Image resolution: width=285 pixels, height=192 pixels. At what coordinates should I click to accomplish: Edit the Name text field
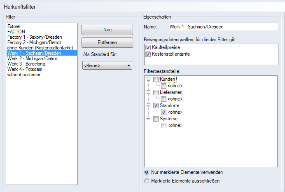(223, 27)
